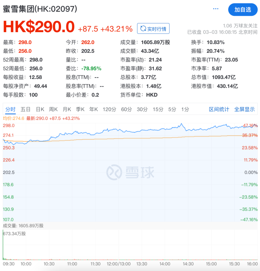
Task: Click 全屏显示 fullscreen link
Action: (x=244, y=109)
